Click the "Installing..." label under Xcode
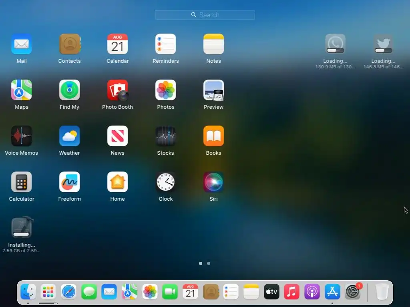410x307 pixels. pos(22,245)
